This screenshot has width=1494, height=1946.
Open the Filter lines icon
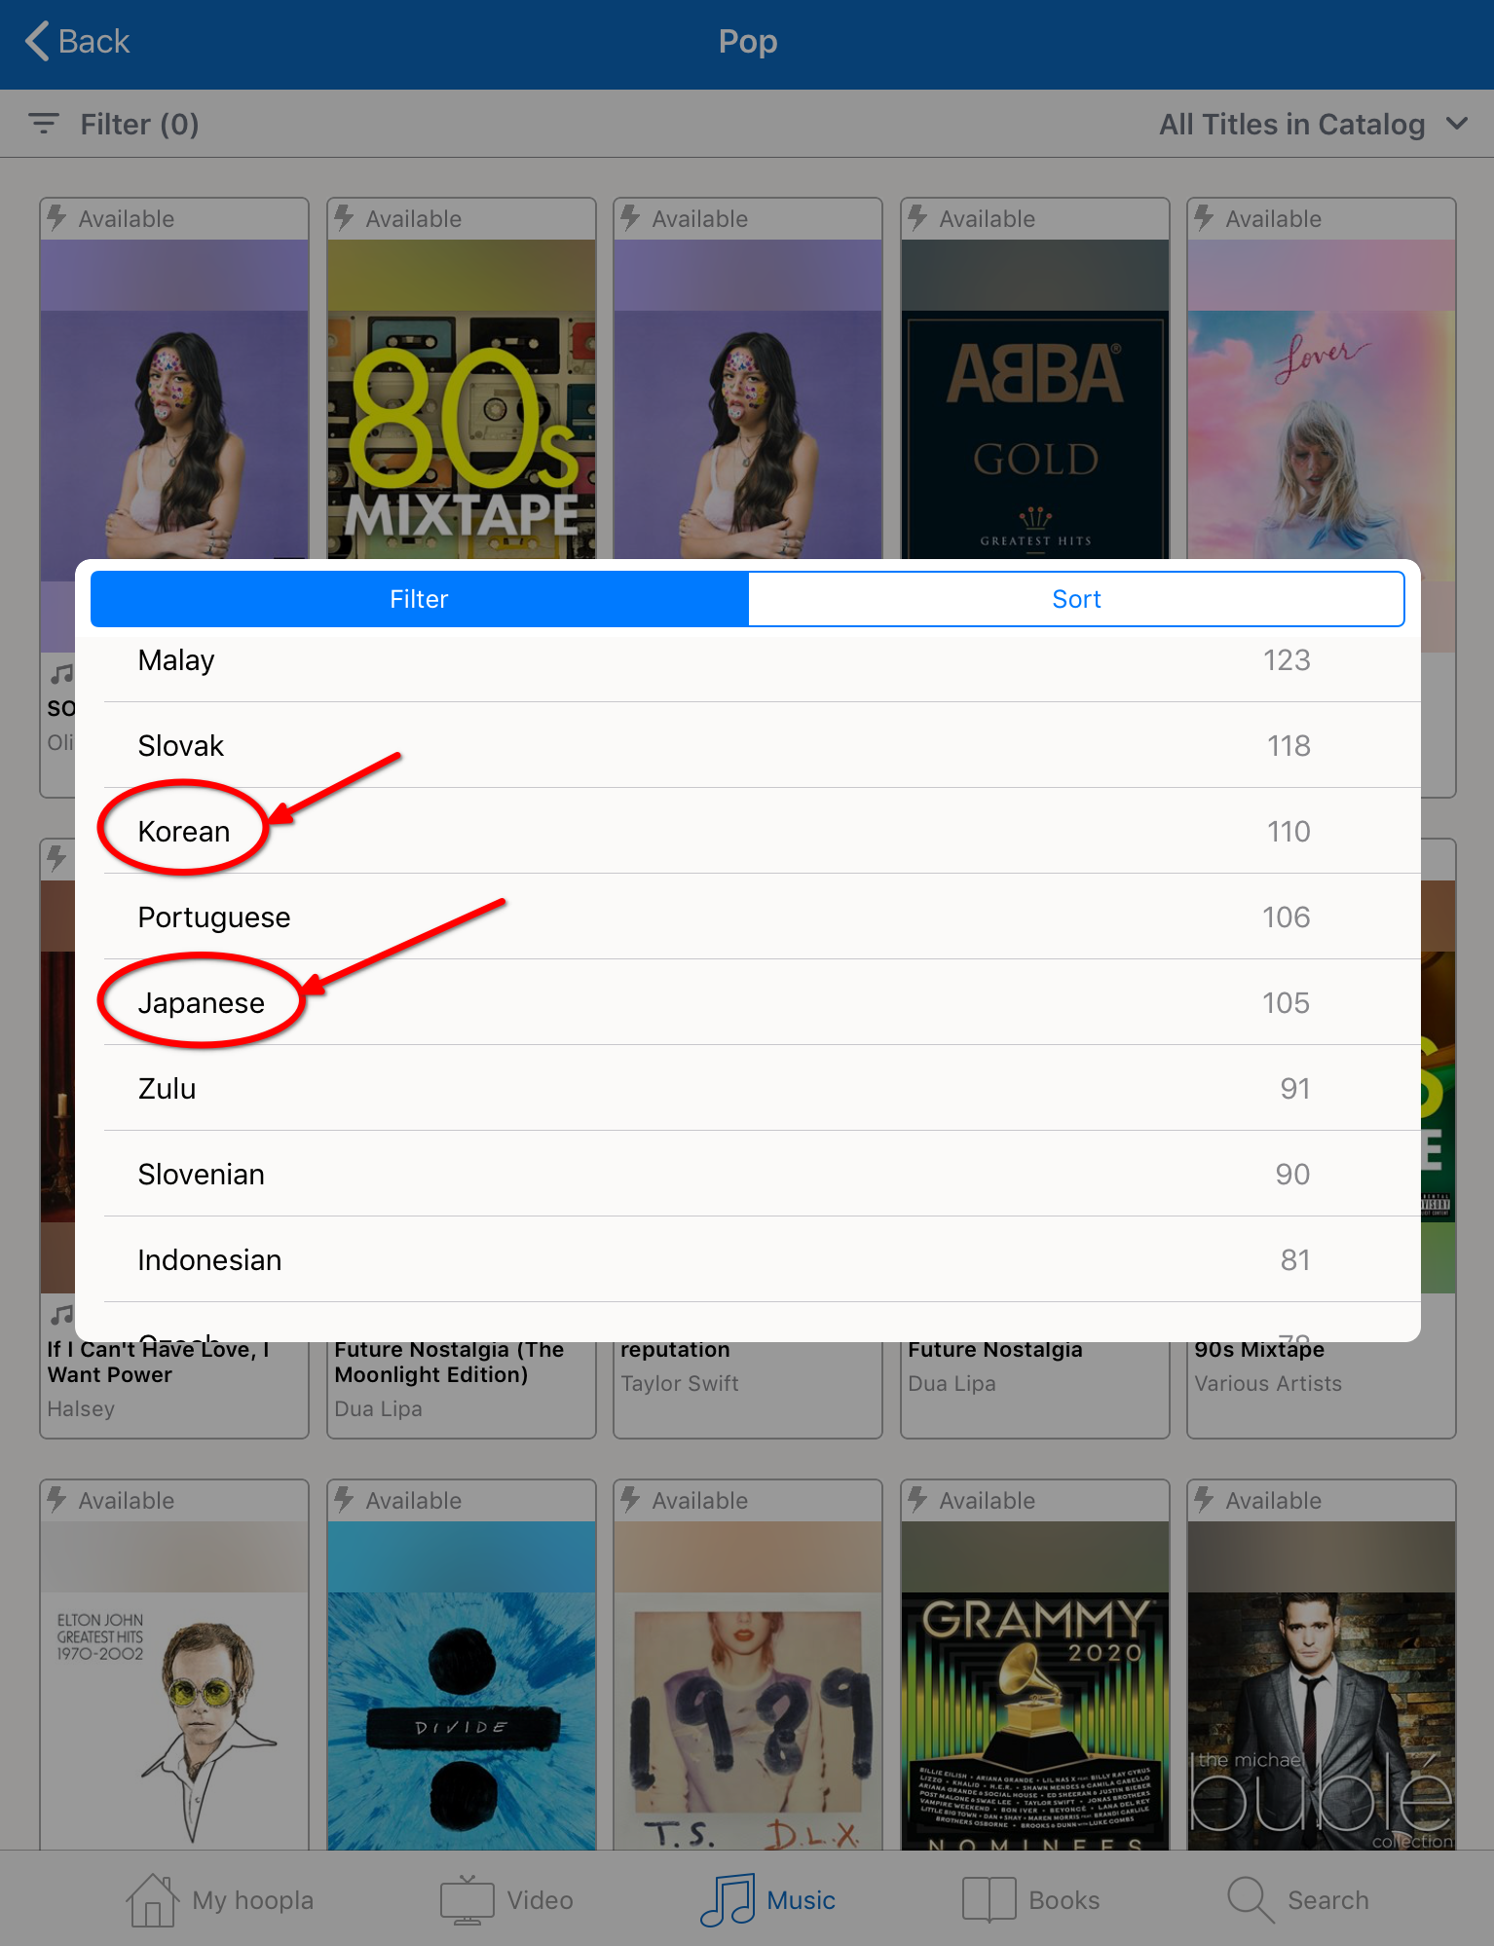(44, 124)
